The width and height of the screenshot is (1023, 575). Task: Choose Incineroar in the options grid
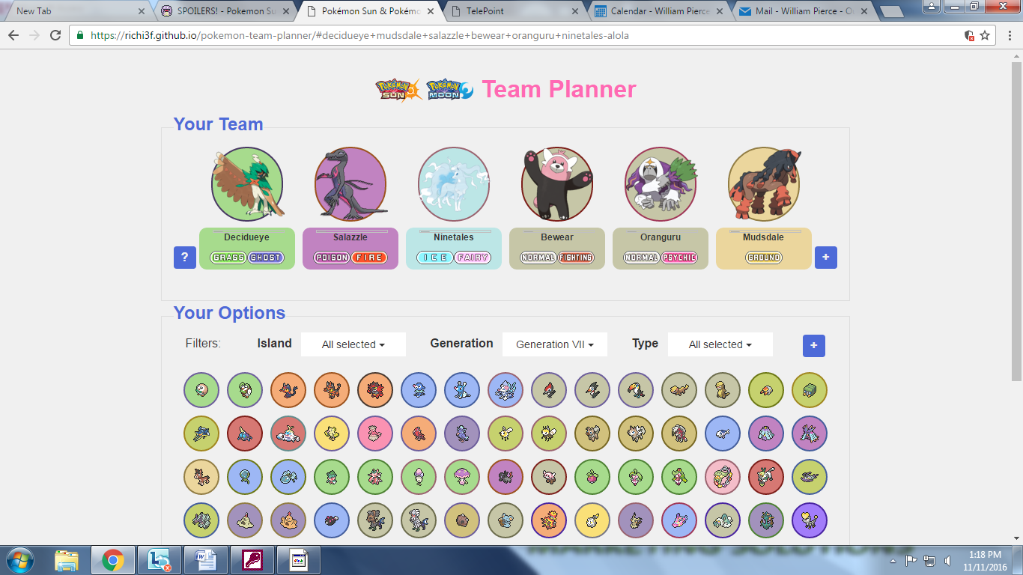[x=375, y=390]
